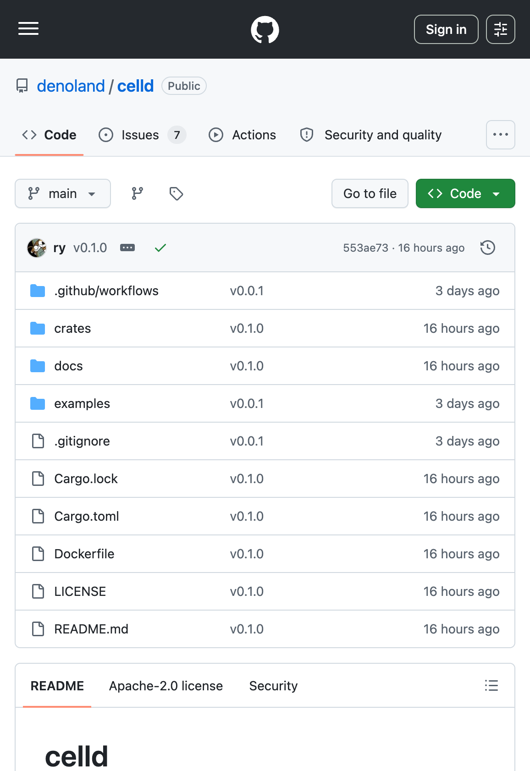The width and height of the screenshot is (530, 771).
Task: Open the examples folder
Action: point(82,403)
